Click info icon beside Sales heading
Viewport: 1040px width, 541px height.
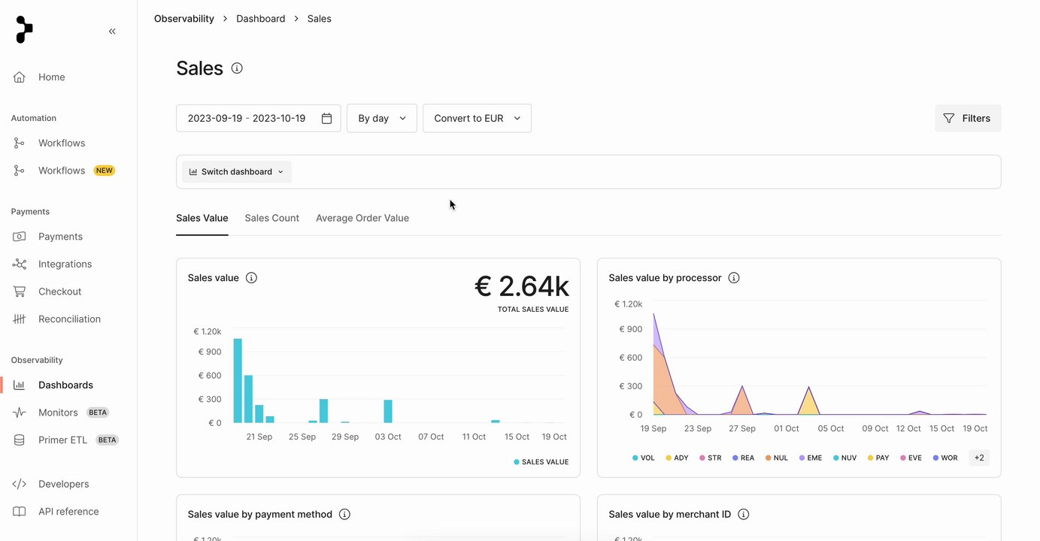click(237, 68)
